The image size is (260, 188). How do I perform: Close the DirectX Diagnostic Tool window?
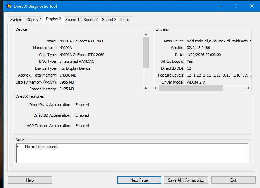click(252, 6)
